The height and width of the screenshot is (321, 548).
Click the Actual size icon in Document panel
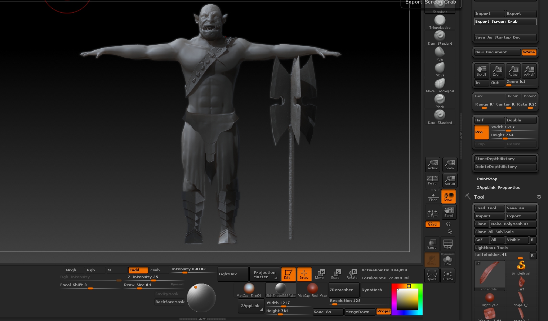click(x=513, y=71)
